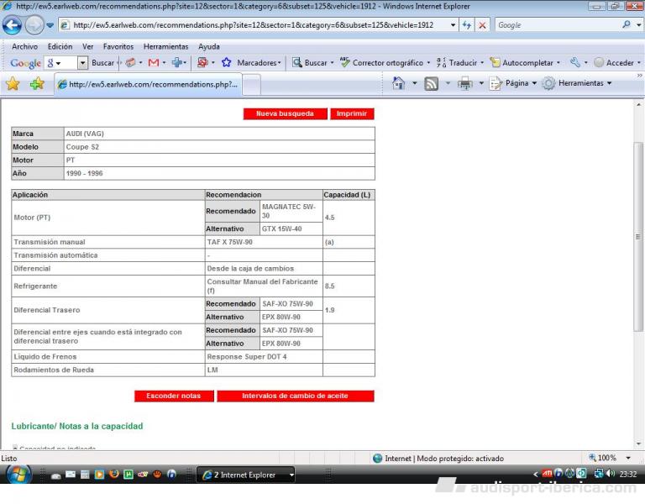Refresh the page with the refresh icon
The width and height of the screenshot is (645, 504).
(x=466, y=25)
